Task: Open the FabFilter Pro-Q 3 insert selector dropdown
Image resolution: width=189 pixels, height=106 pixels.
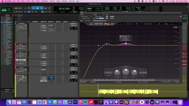Action: tap(87, 18)
